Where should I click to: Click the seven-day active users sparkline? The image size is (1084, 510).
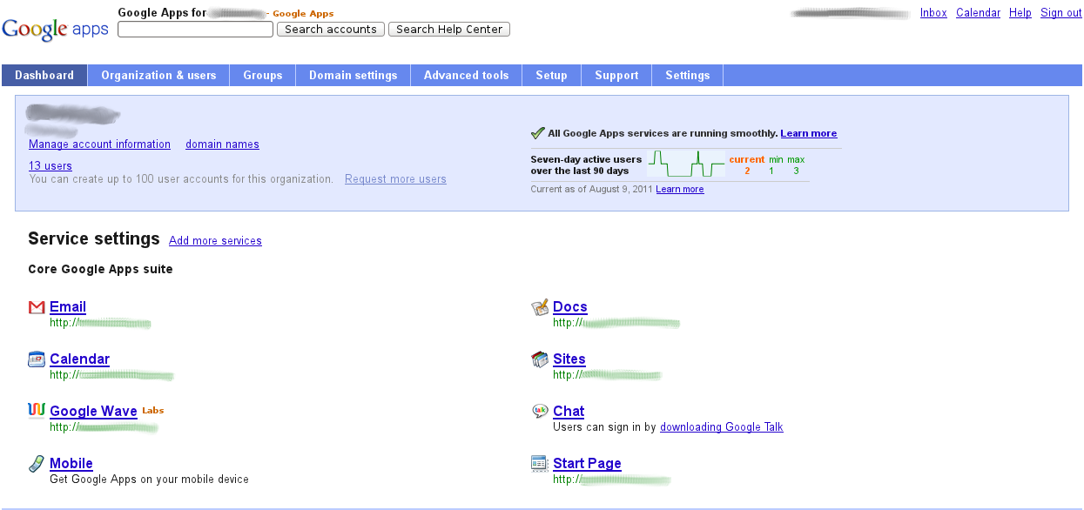point(686,164)
